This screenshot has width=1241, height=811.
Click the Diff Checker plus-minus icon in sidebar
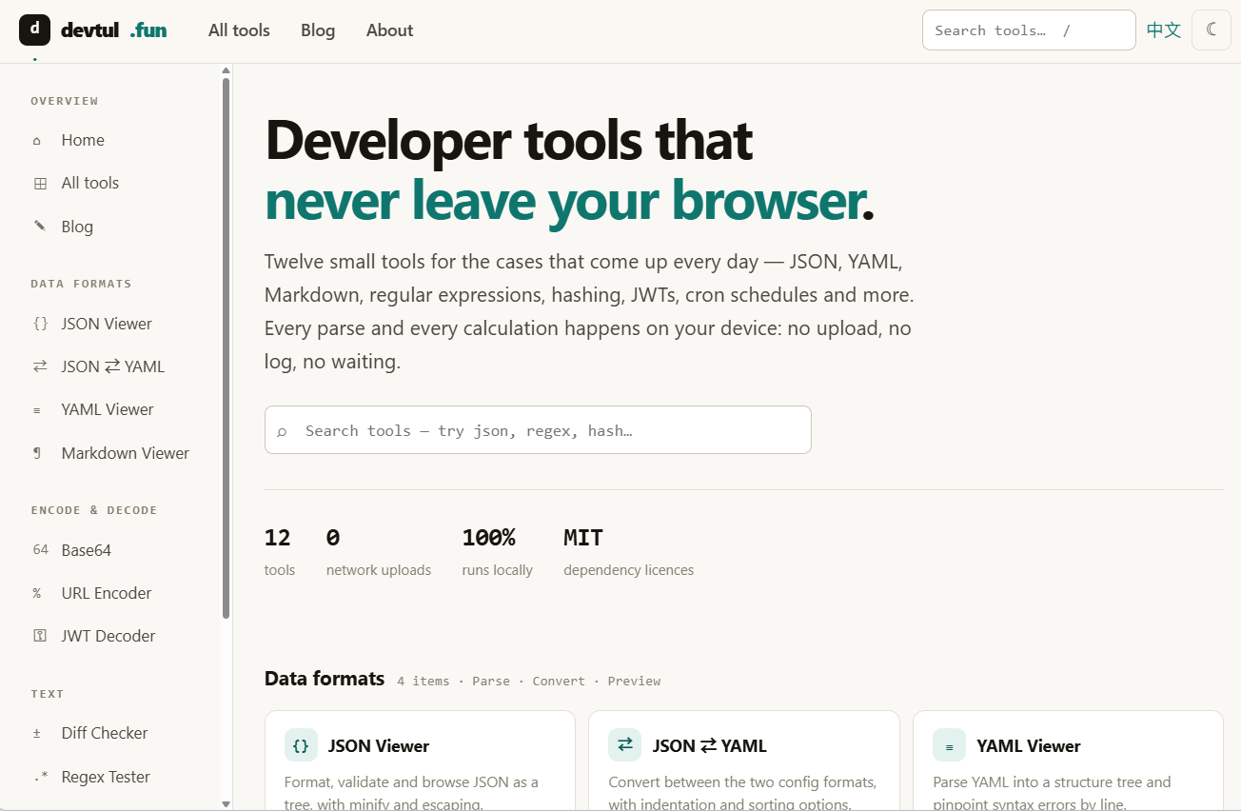(37, 733)
